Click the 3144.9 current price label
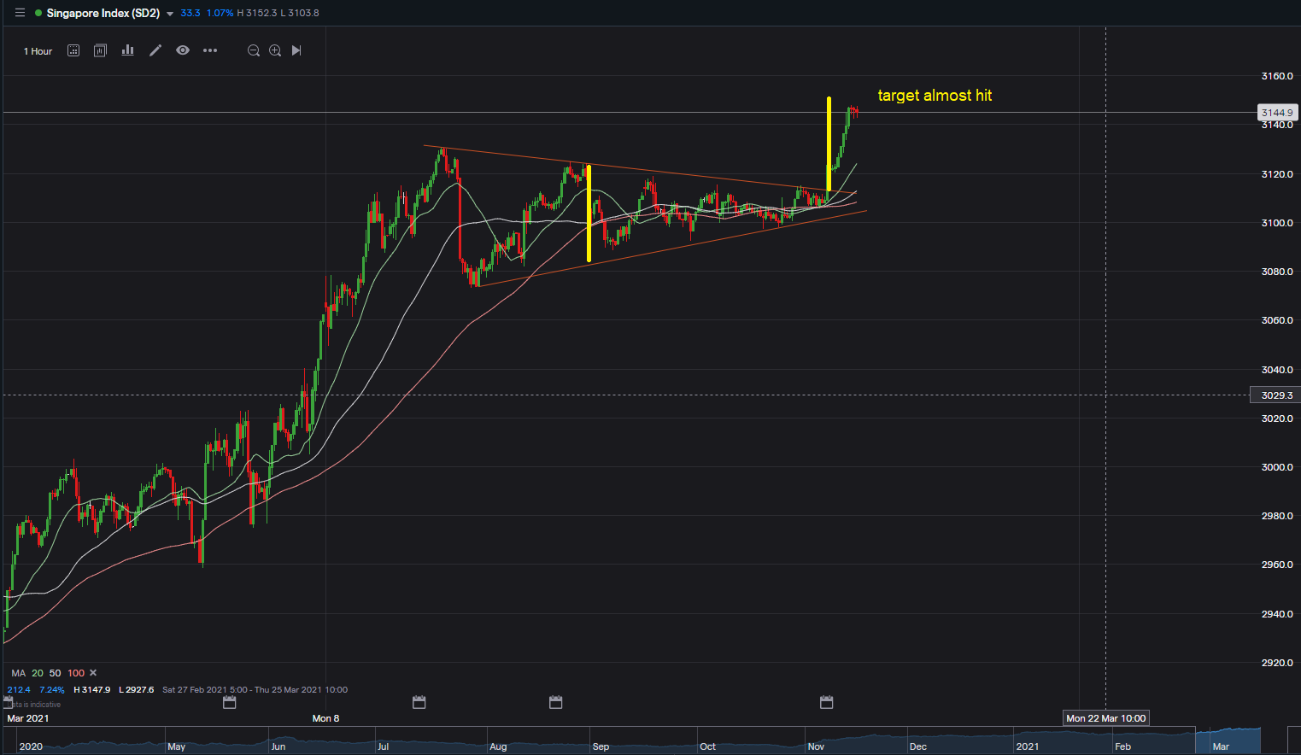The width and height of the screenshot is (1301, 755). pos(1276,113)
